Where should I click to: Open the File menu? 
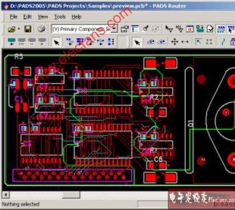13,17
